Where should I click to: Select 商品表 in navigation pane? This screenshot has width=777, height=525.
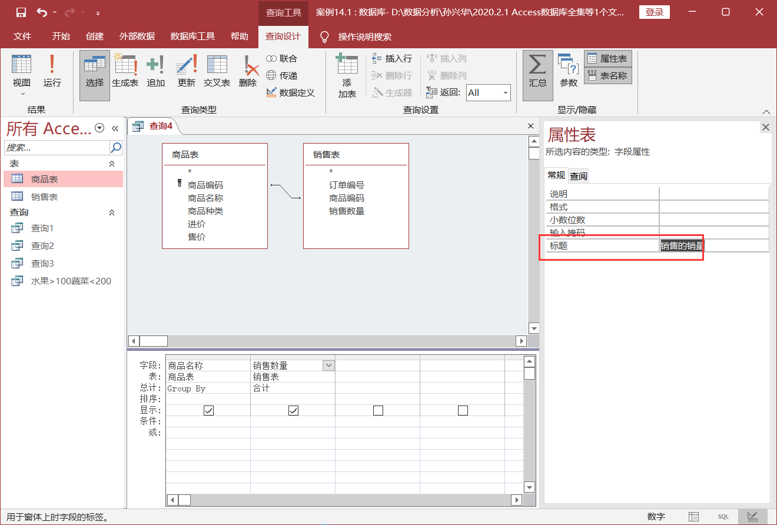pyautogui.click(x=64, y=179)
